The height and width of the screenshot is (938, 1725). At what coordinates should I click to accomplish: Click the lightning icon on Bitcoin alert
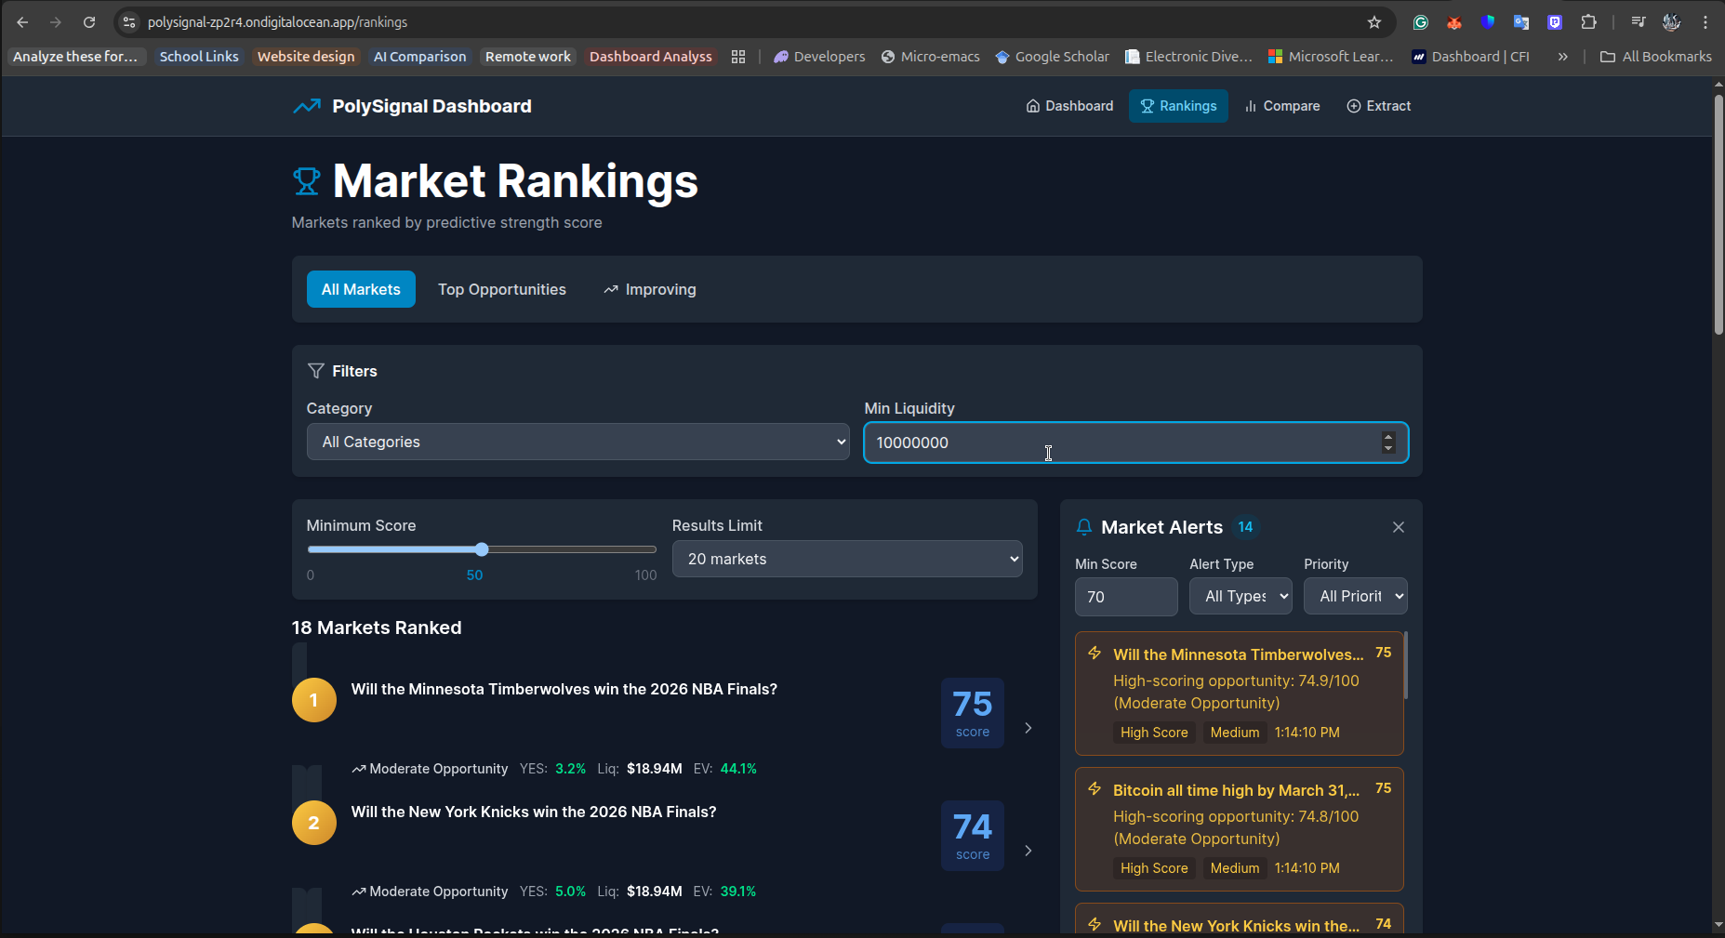pos(1095,789)
